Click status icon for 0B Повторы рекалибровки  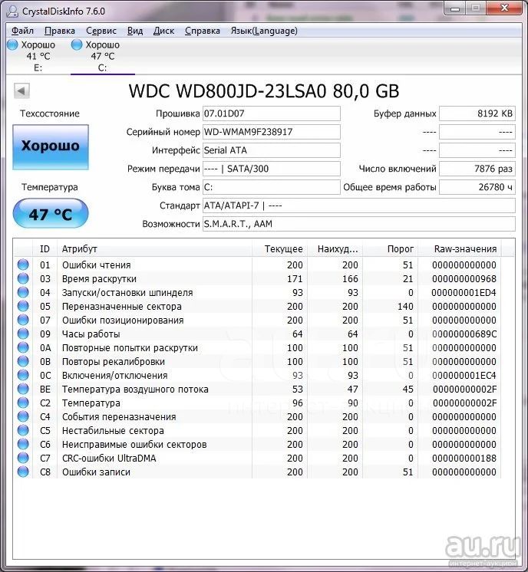coord(23,361)
